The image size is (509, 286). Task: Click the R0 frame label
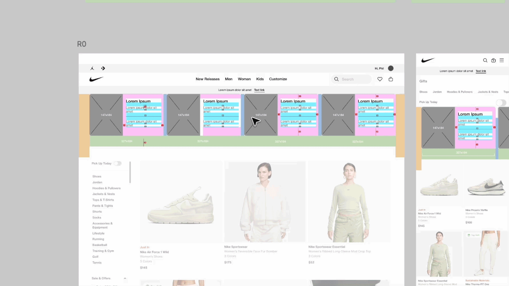(x=82, y=44)
